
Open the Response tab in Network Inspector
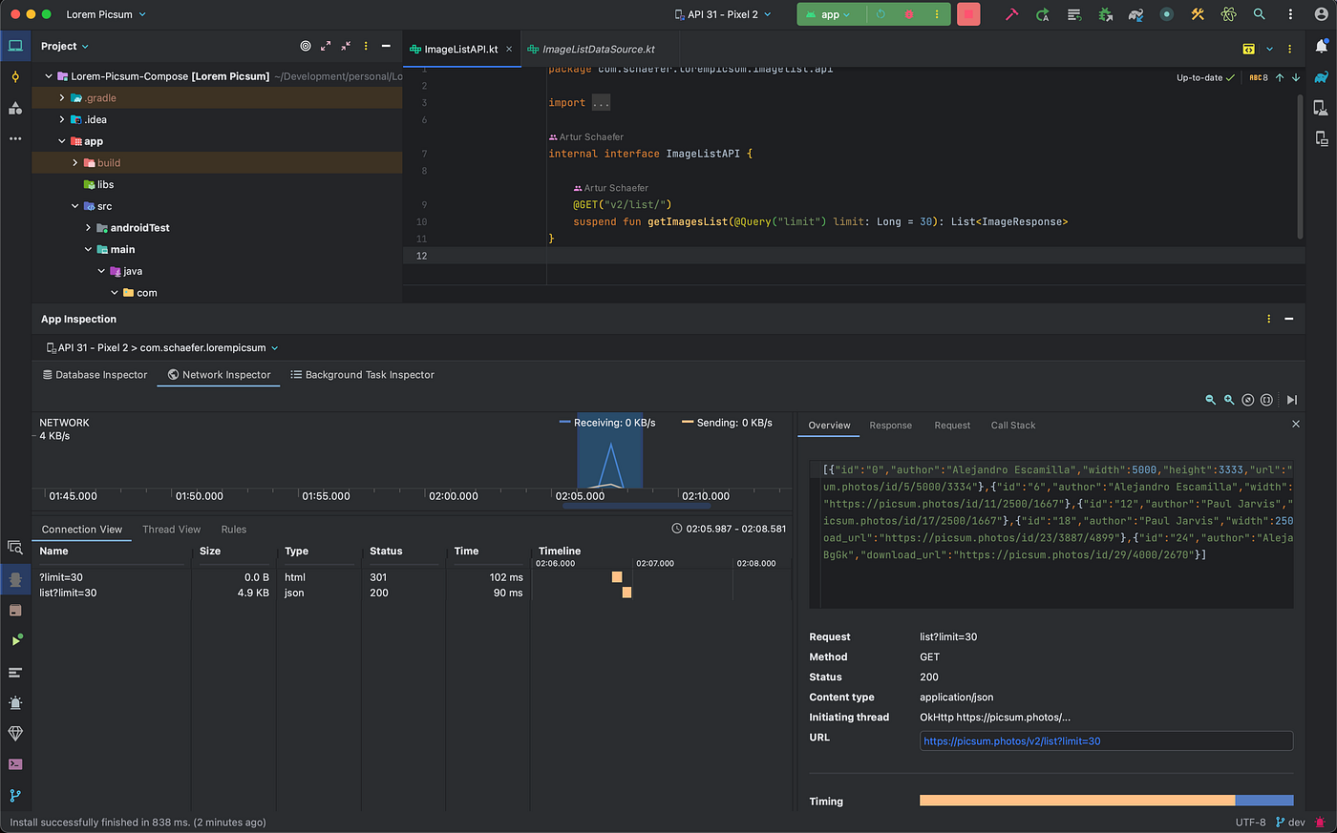click(890, 426)
